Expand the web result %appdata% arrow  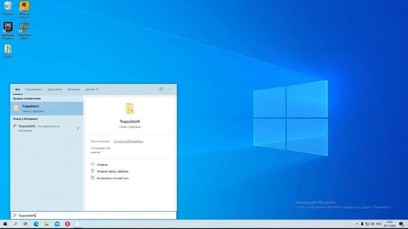(78, 128)
